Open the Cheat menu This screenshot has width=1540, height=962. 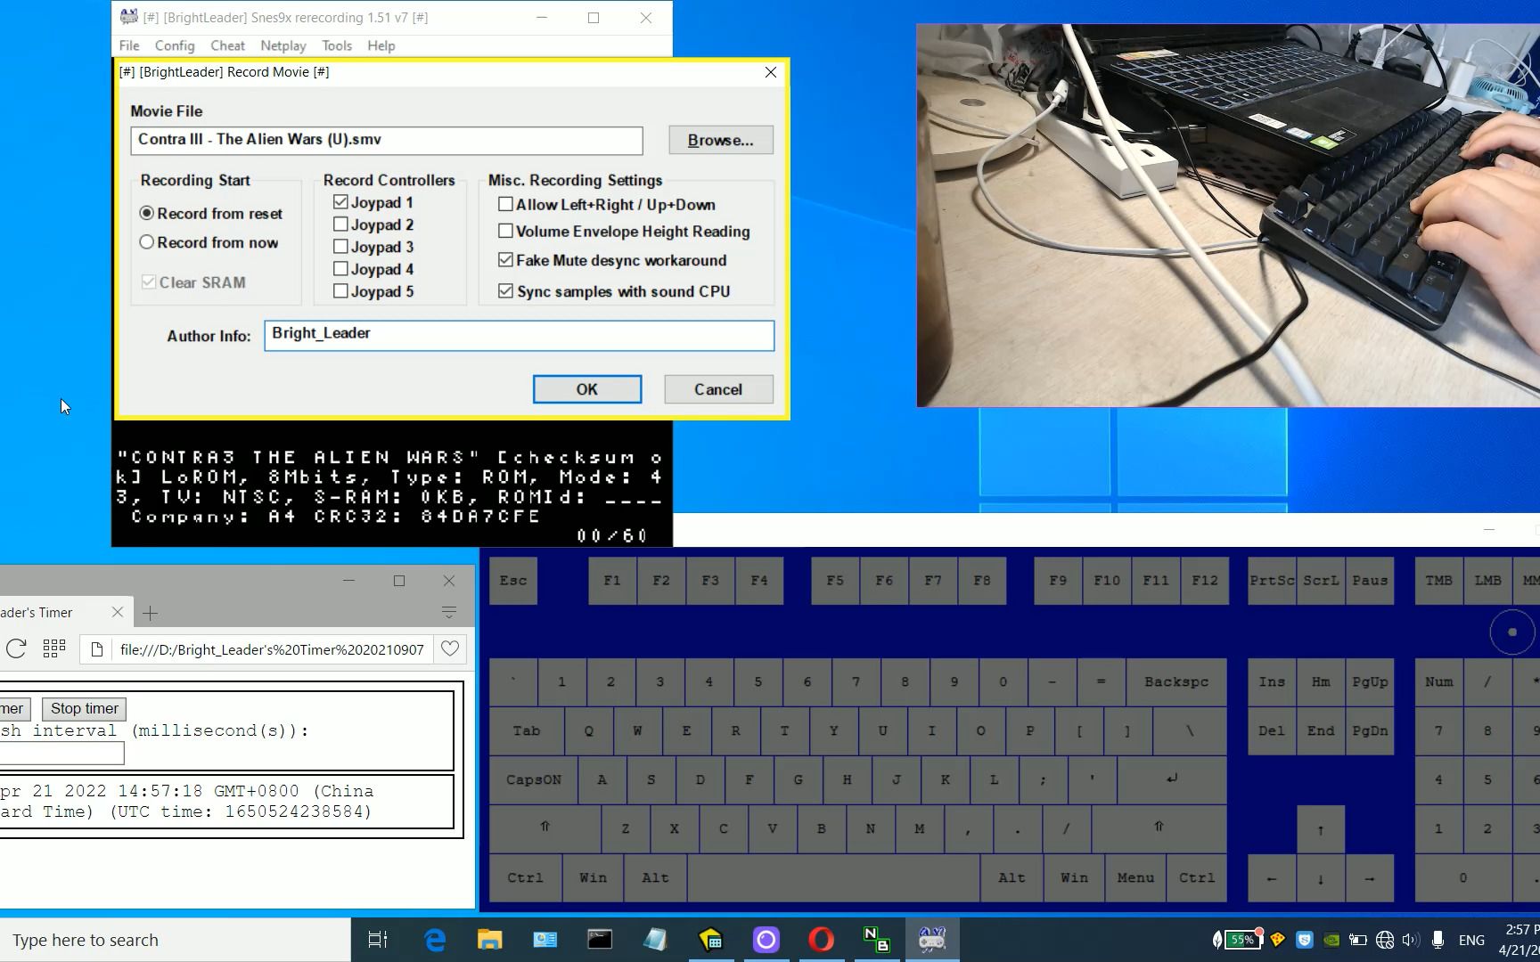coord(227,45)
